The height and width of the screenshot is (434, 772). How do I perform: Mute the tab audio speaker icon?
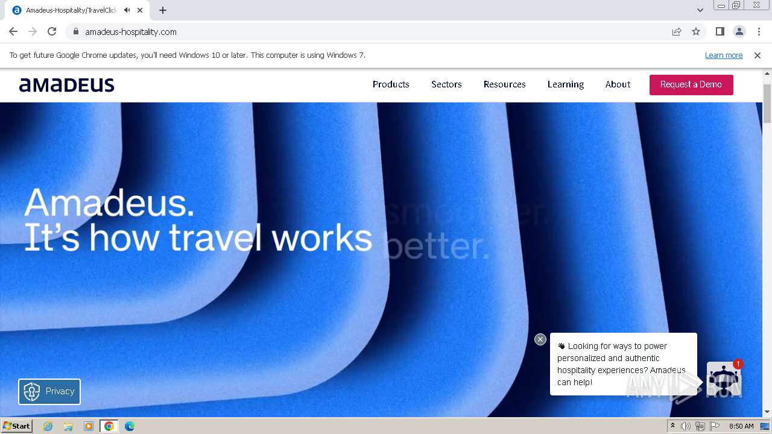[x=127, y=10]
